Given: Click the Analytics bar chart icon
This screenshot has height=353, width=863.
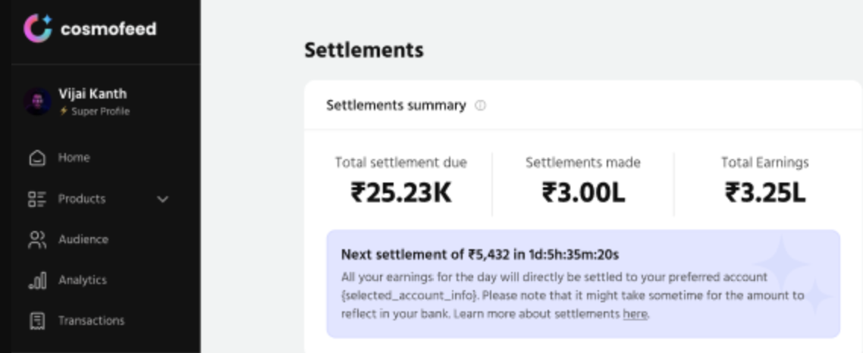Looking at the screenshot, I should (x=37, y=280).
